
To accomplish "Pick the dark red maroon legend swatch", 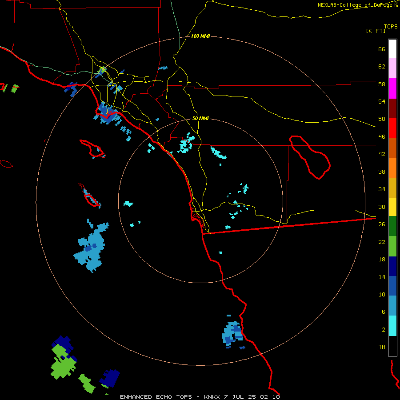I will (392, 108).
